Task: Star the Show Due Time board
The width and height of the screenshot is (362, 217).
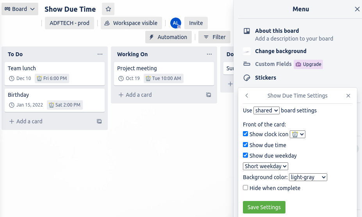Action: (108, 9)
